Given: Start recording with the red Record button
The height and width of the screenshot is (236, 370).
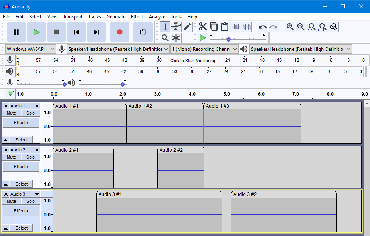Looking at the screenshot, I should pyautogui.click(x=120, y=32).
